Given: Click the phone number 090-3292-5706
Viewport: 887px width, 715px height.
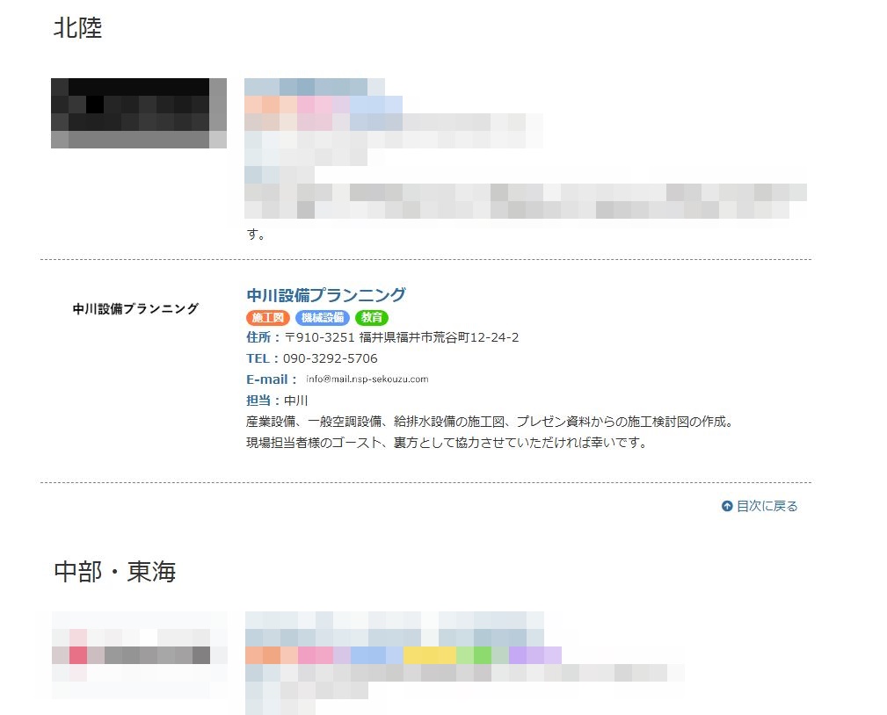Looking at the screenshot, I should tap(331, 358).
